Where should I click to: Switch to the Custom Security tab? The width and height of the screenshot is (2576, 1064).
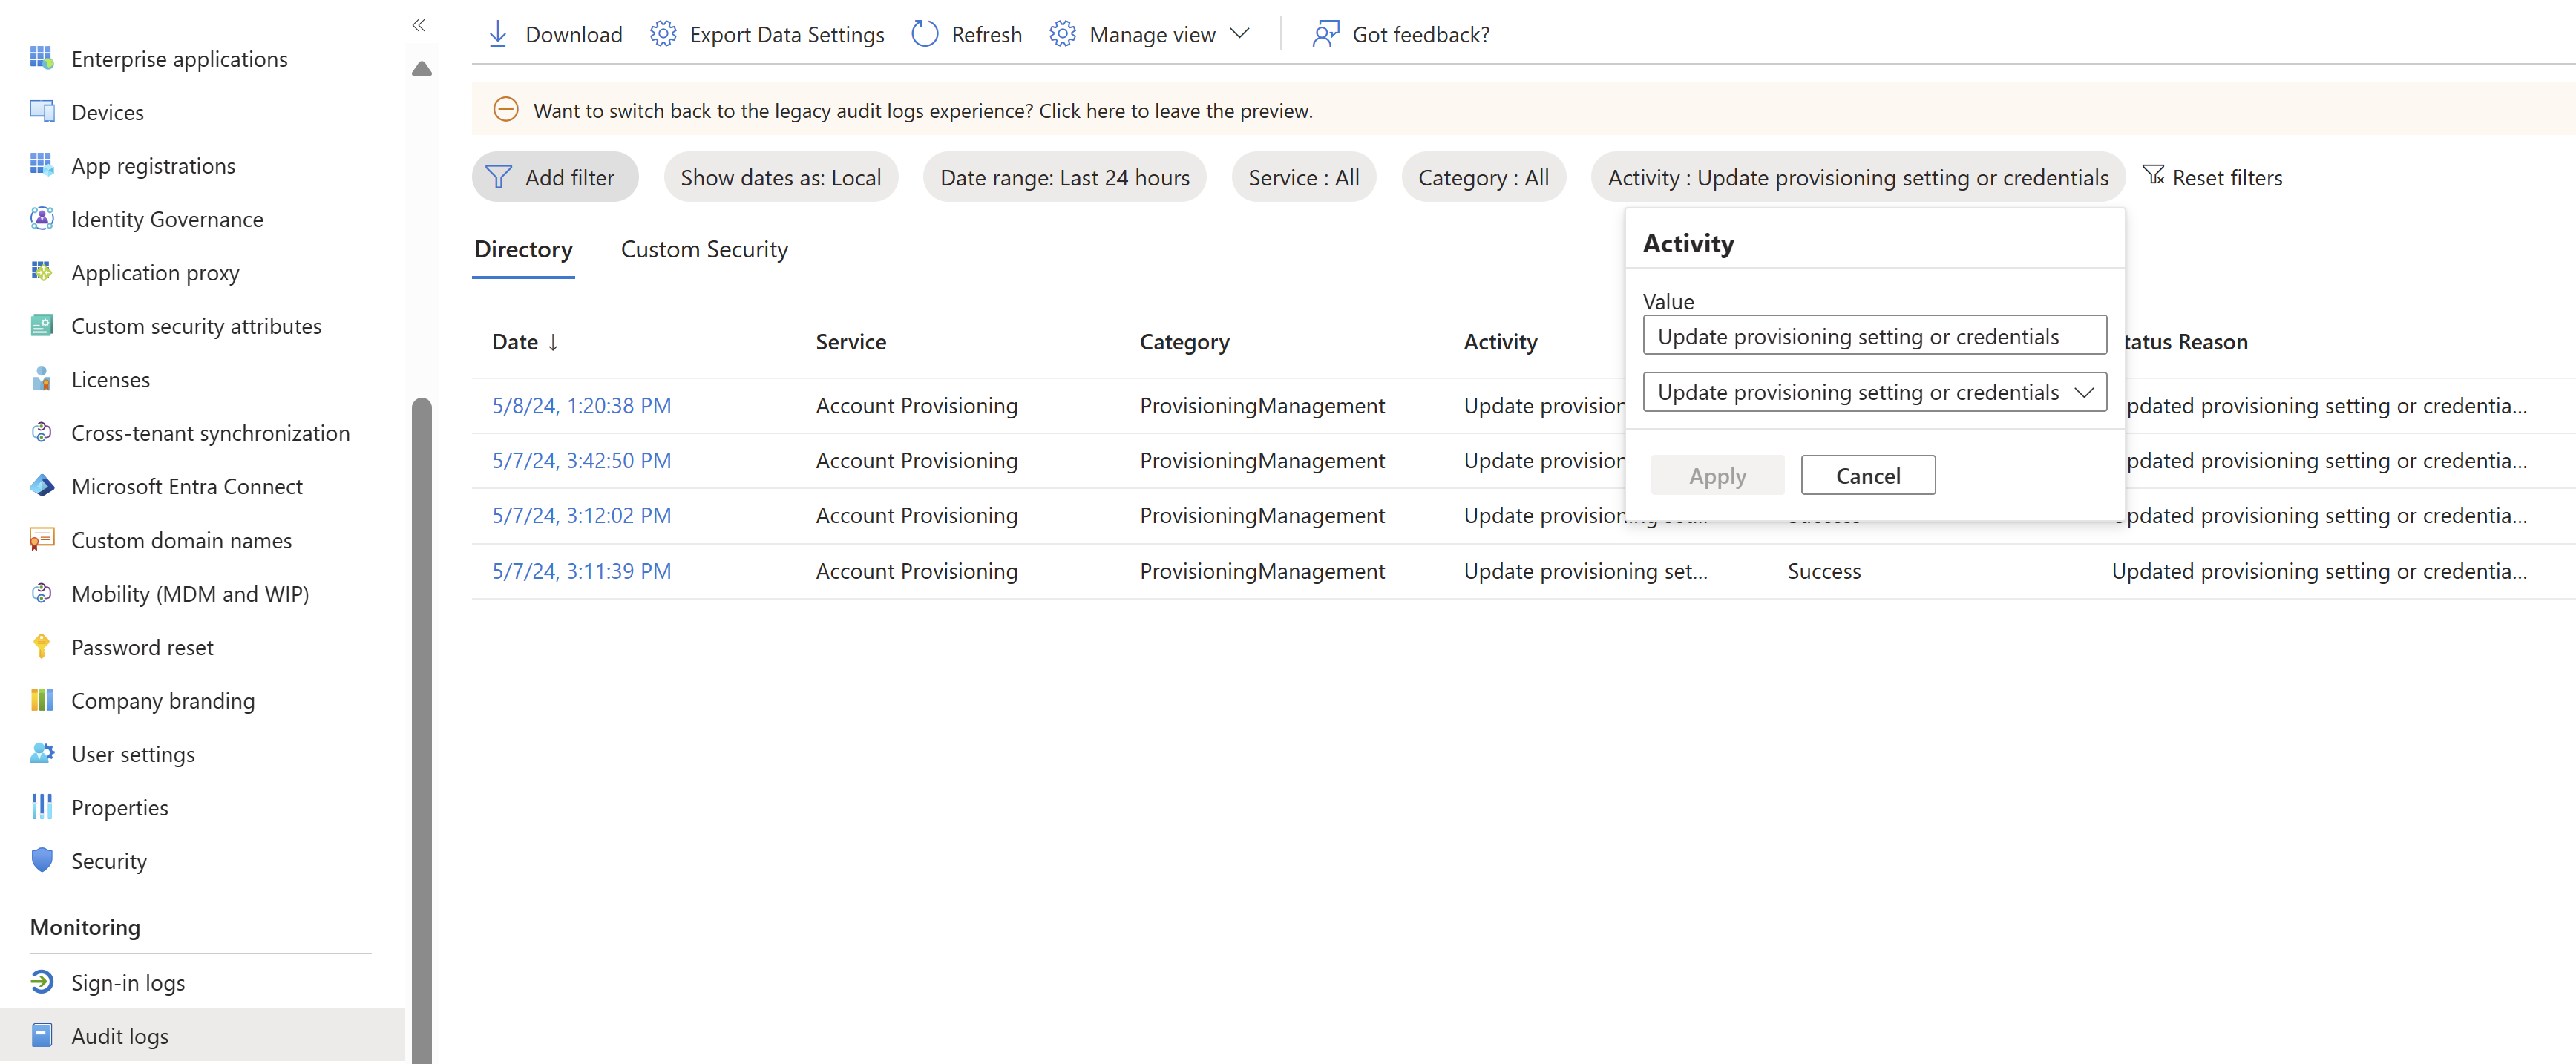(x=703, y=249)
